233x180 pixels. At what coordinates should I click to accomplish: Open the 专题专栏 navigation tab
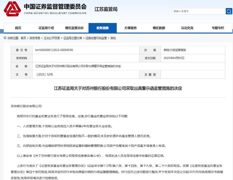[218, 28]
